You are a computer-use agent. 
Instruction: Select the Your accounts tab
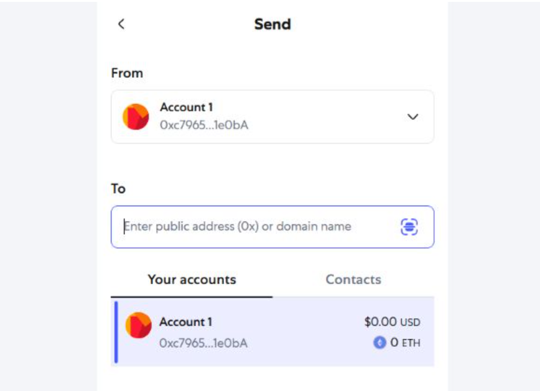[192, 280]
